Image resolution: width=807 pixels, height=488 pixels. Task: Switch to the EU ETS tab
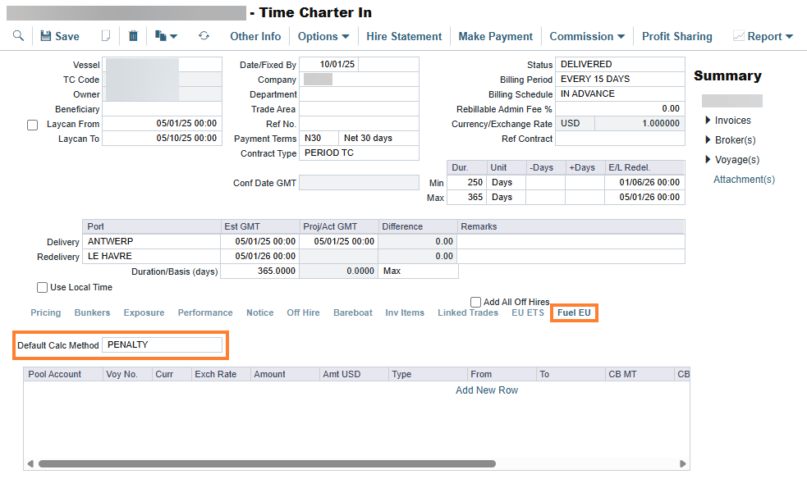click(x=528, y=312)
